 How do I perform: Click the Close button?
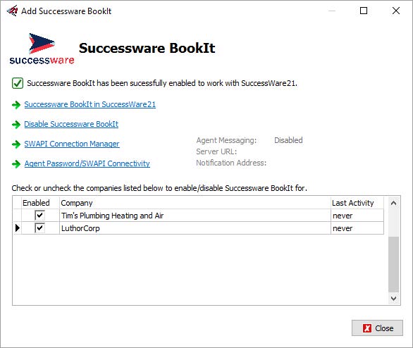377,328
